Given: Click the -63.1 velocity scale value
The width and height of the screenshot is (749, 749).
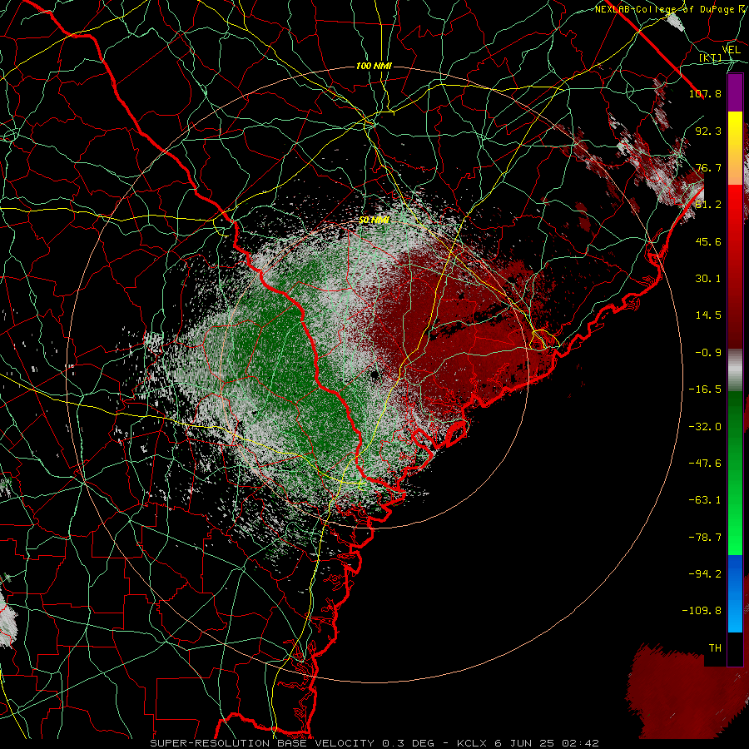Looking at the screenshot, I should click(x=705, y=500).
